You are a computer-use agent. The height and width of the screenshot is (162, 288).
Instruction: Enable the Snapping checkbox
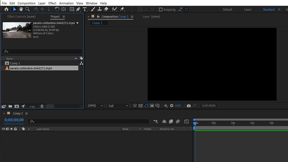(161, 10)
